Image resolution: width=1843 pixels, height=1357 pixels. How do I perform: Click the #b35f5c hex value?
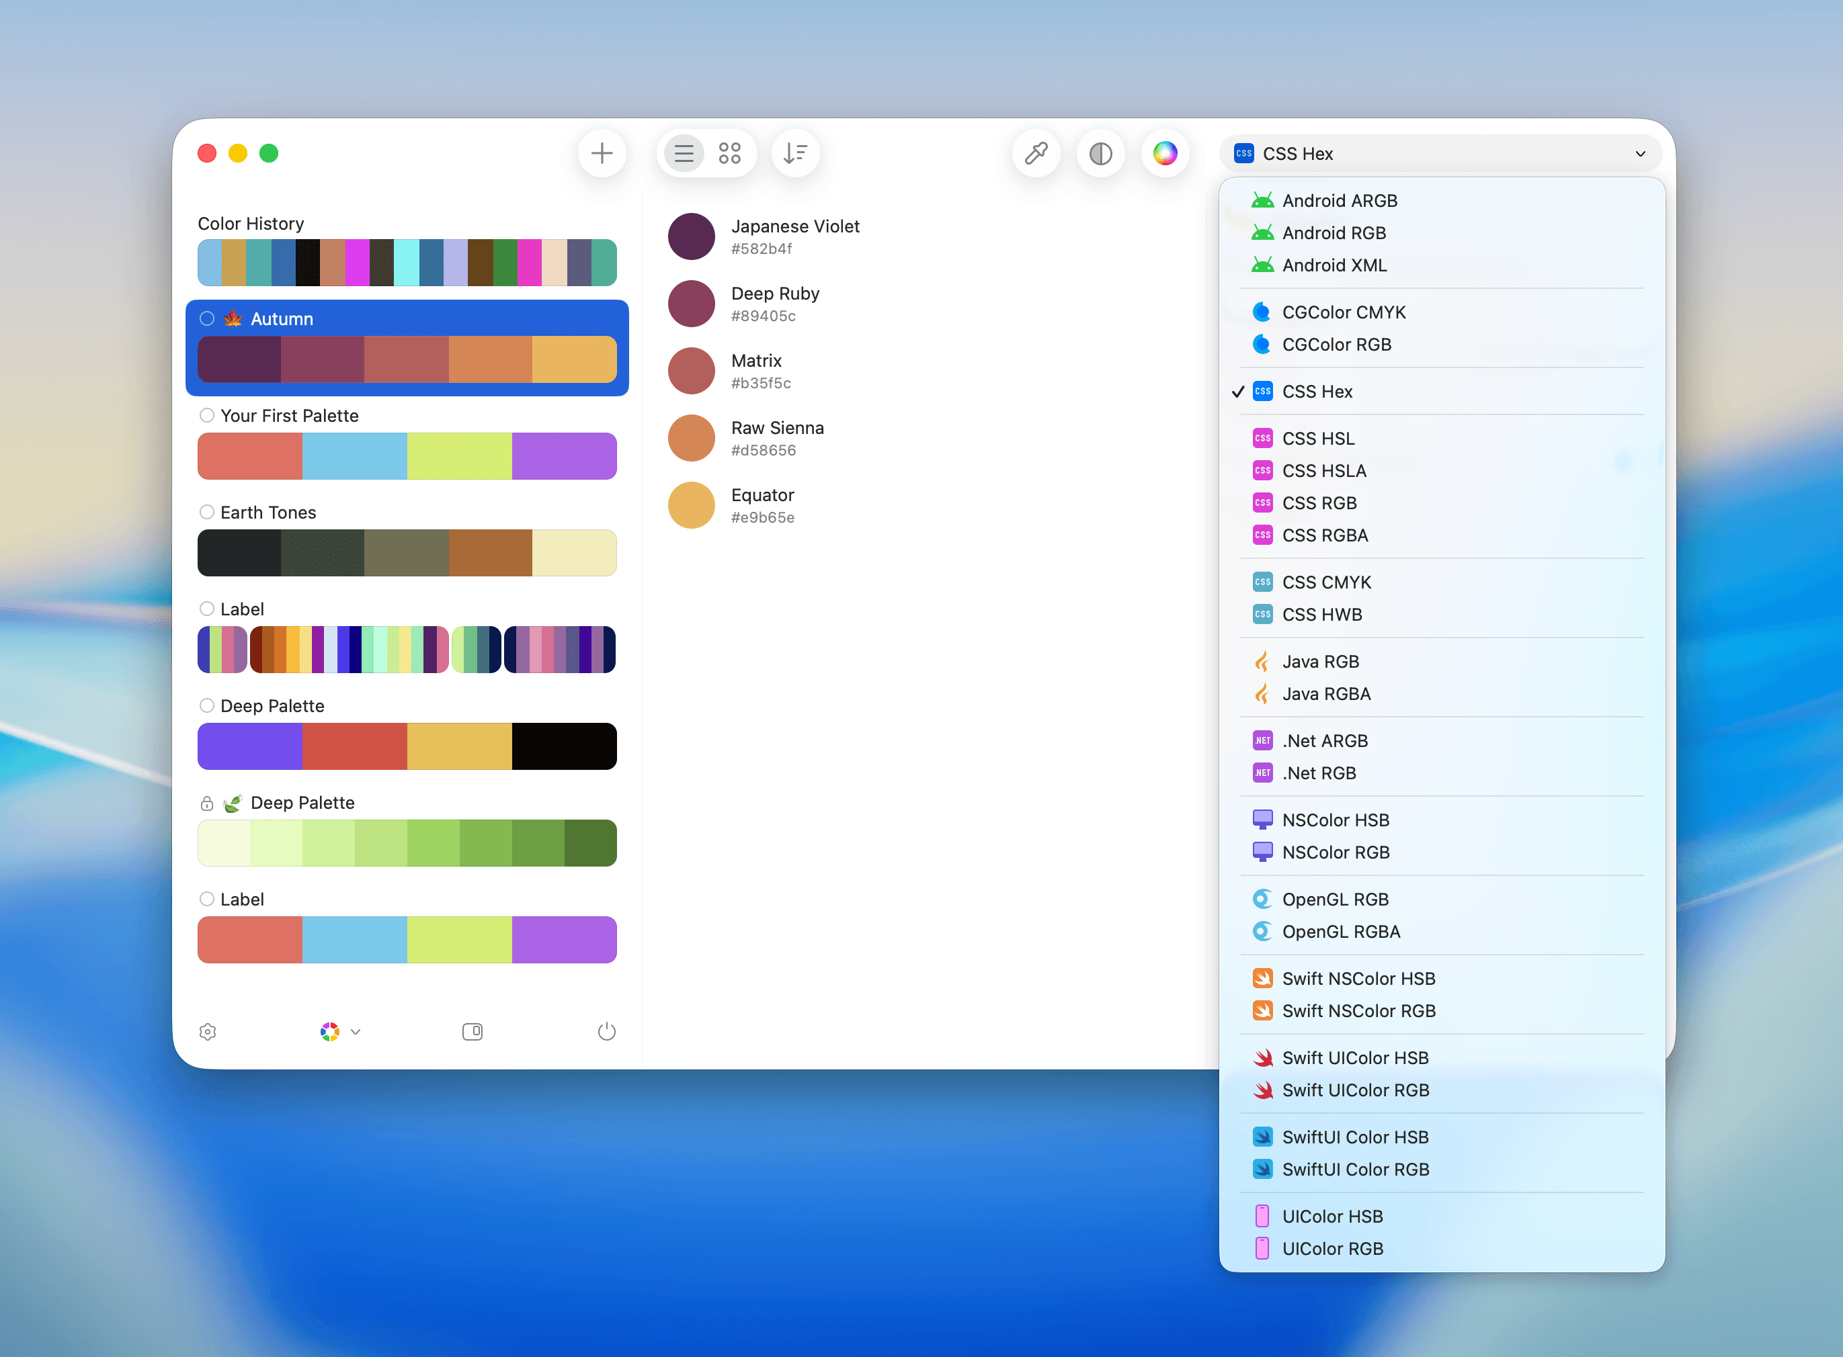[761, 383]
